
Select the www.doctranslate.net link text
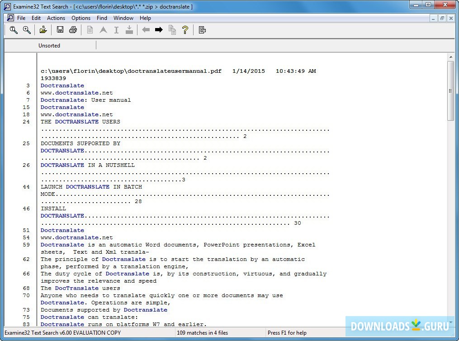76,92
